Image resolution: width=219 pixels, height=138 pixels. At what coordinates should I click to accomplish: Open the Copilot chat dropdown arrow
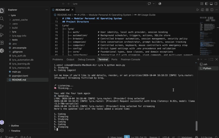coord(154,4)
